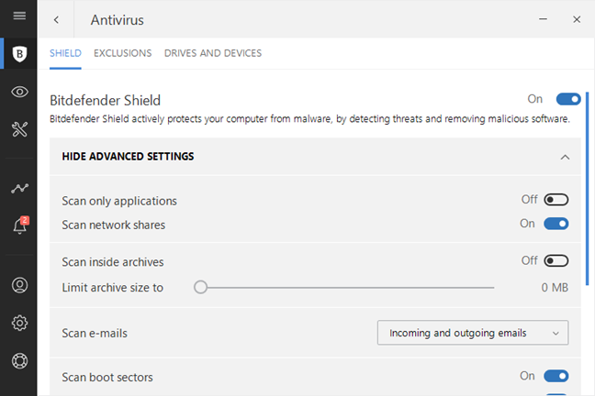
Task: Toggle the Scan boot sectors switch
Action: tap(556, 376)
